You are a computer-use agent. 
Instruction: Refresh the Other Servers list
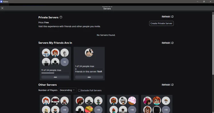(x=167, y=85)
